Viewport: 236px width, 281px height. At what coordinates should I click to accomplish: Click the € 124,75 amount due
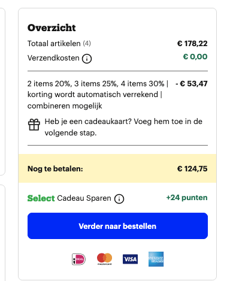[192, 169]
